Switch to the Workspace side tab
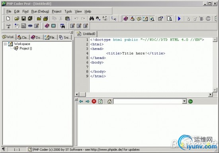The height and width of the screenshot is (153, 219). click(9, 37)
